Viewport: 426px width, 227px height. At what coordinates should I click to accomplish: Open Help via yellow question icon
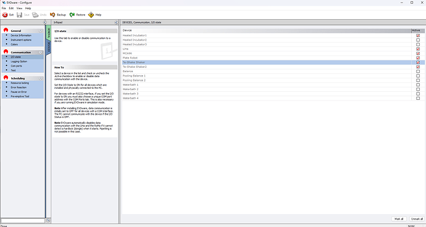click(x=91, y=15)
